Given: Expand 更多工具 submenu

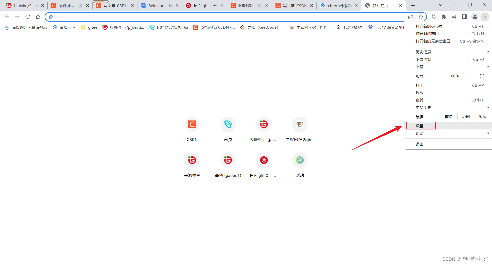Looking at the screenshot, I should [x=448, y=107].
